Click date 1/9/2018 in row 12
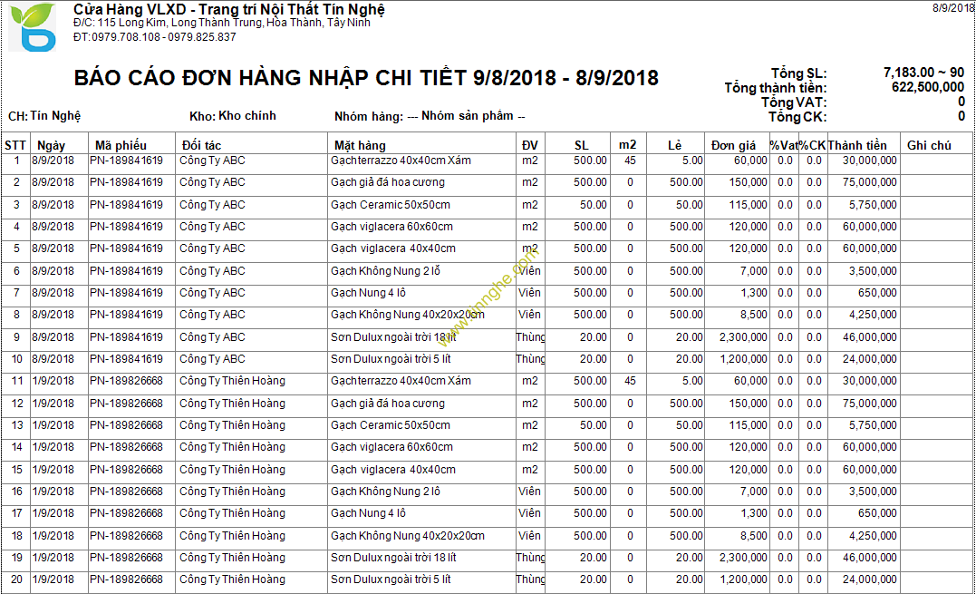The width and height of the screenshot is (976, 594). point(53,404)
